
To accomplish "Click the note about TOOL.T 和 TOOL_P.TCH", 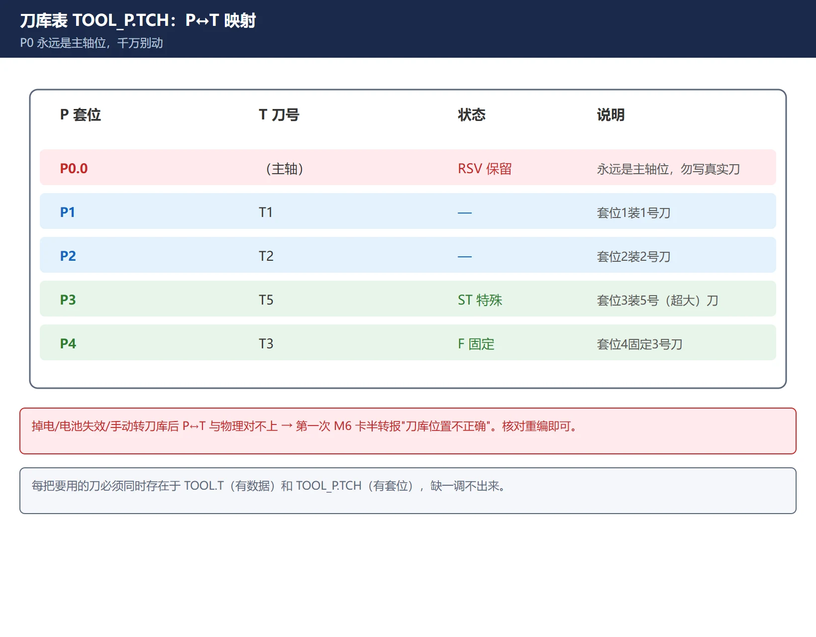I will [x=408, y=491].
